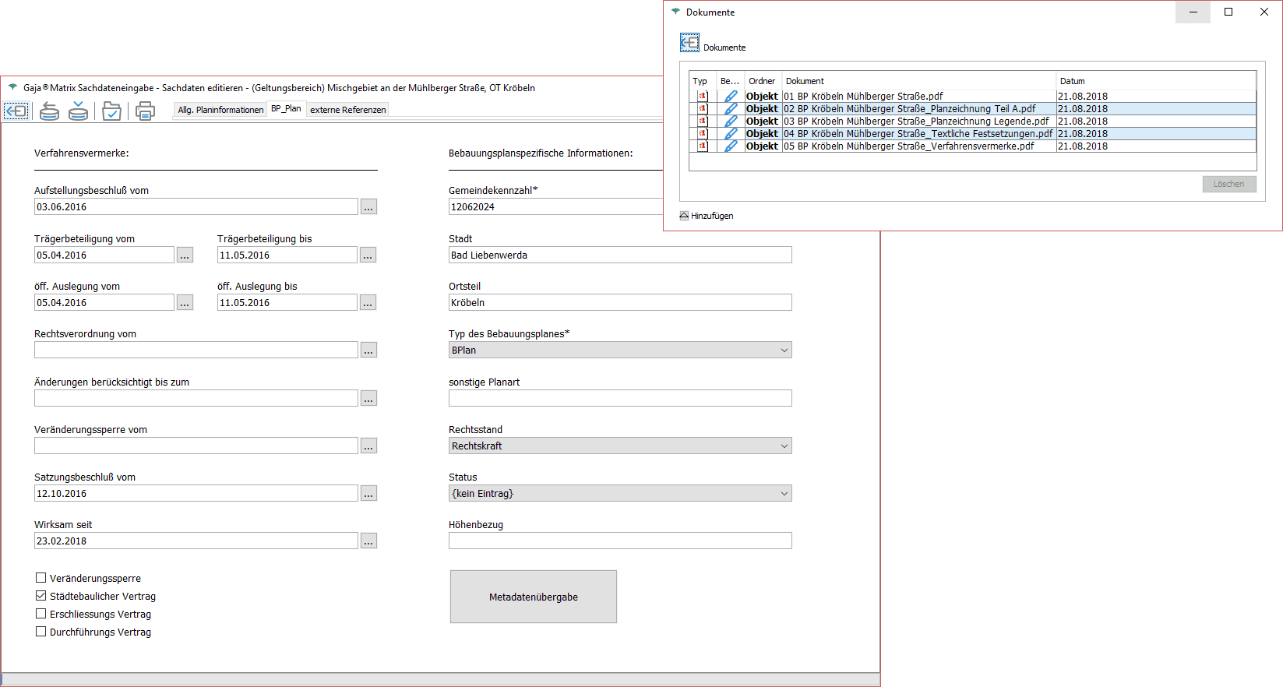Tick the Erschliessungs Vertrag checkbox

[x=41, y=614]
